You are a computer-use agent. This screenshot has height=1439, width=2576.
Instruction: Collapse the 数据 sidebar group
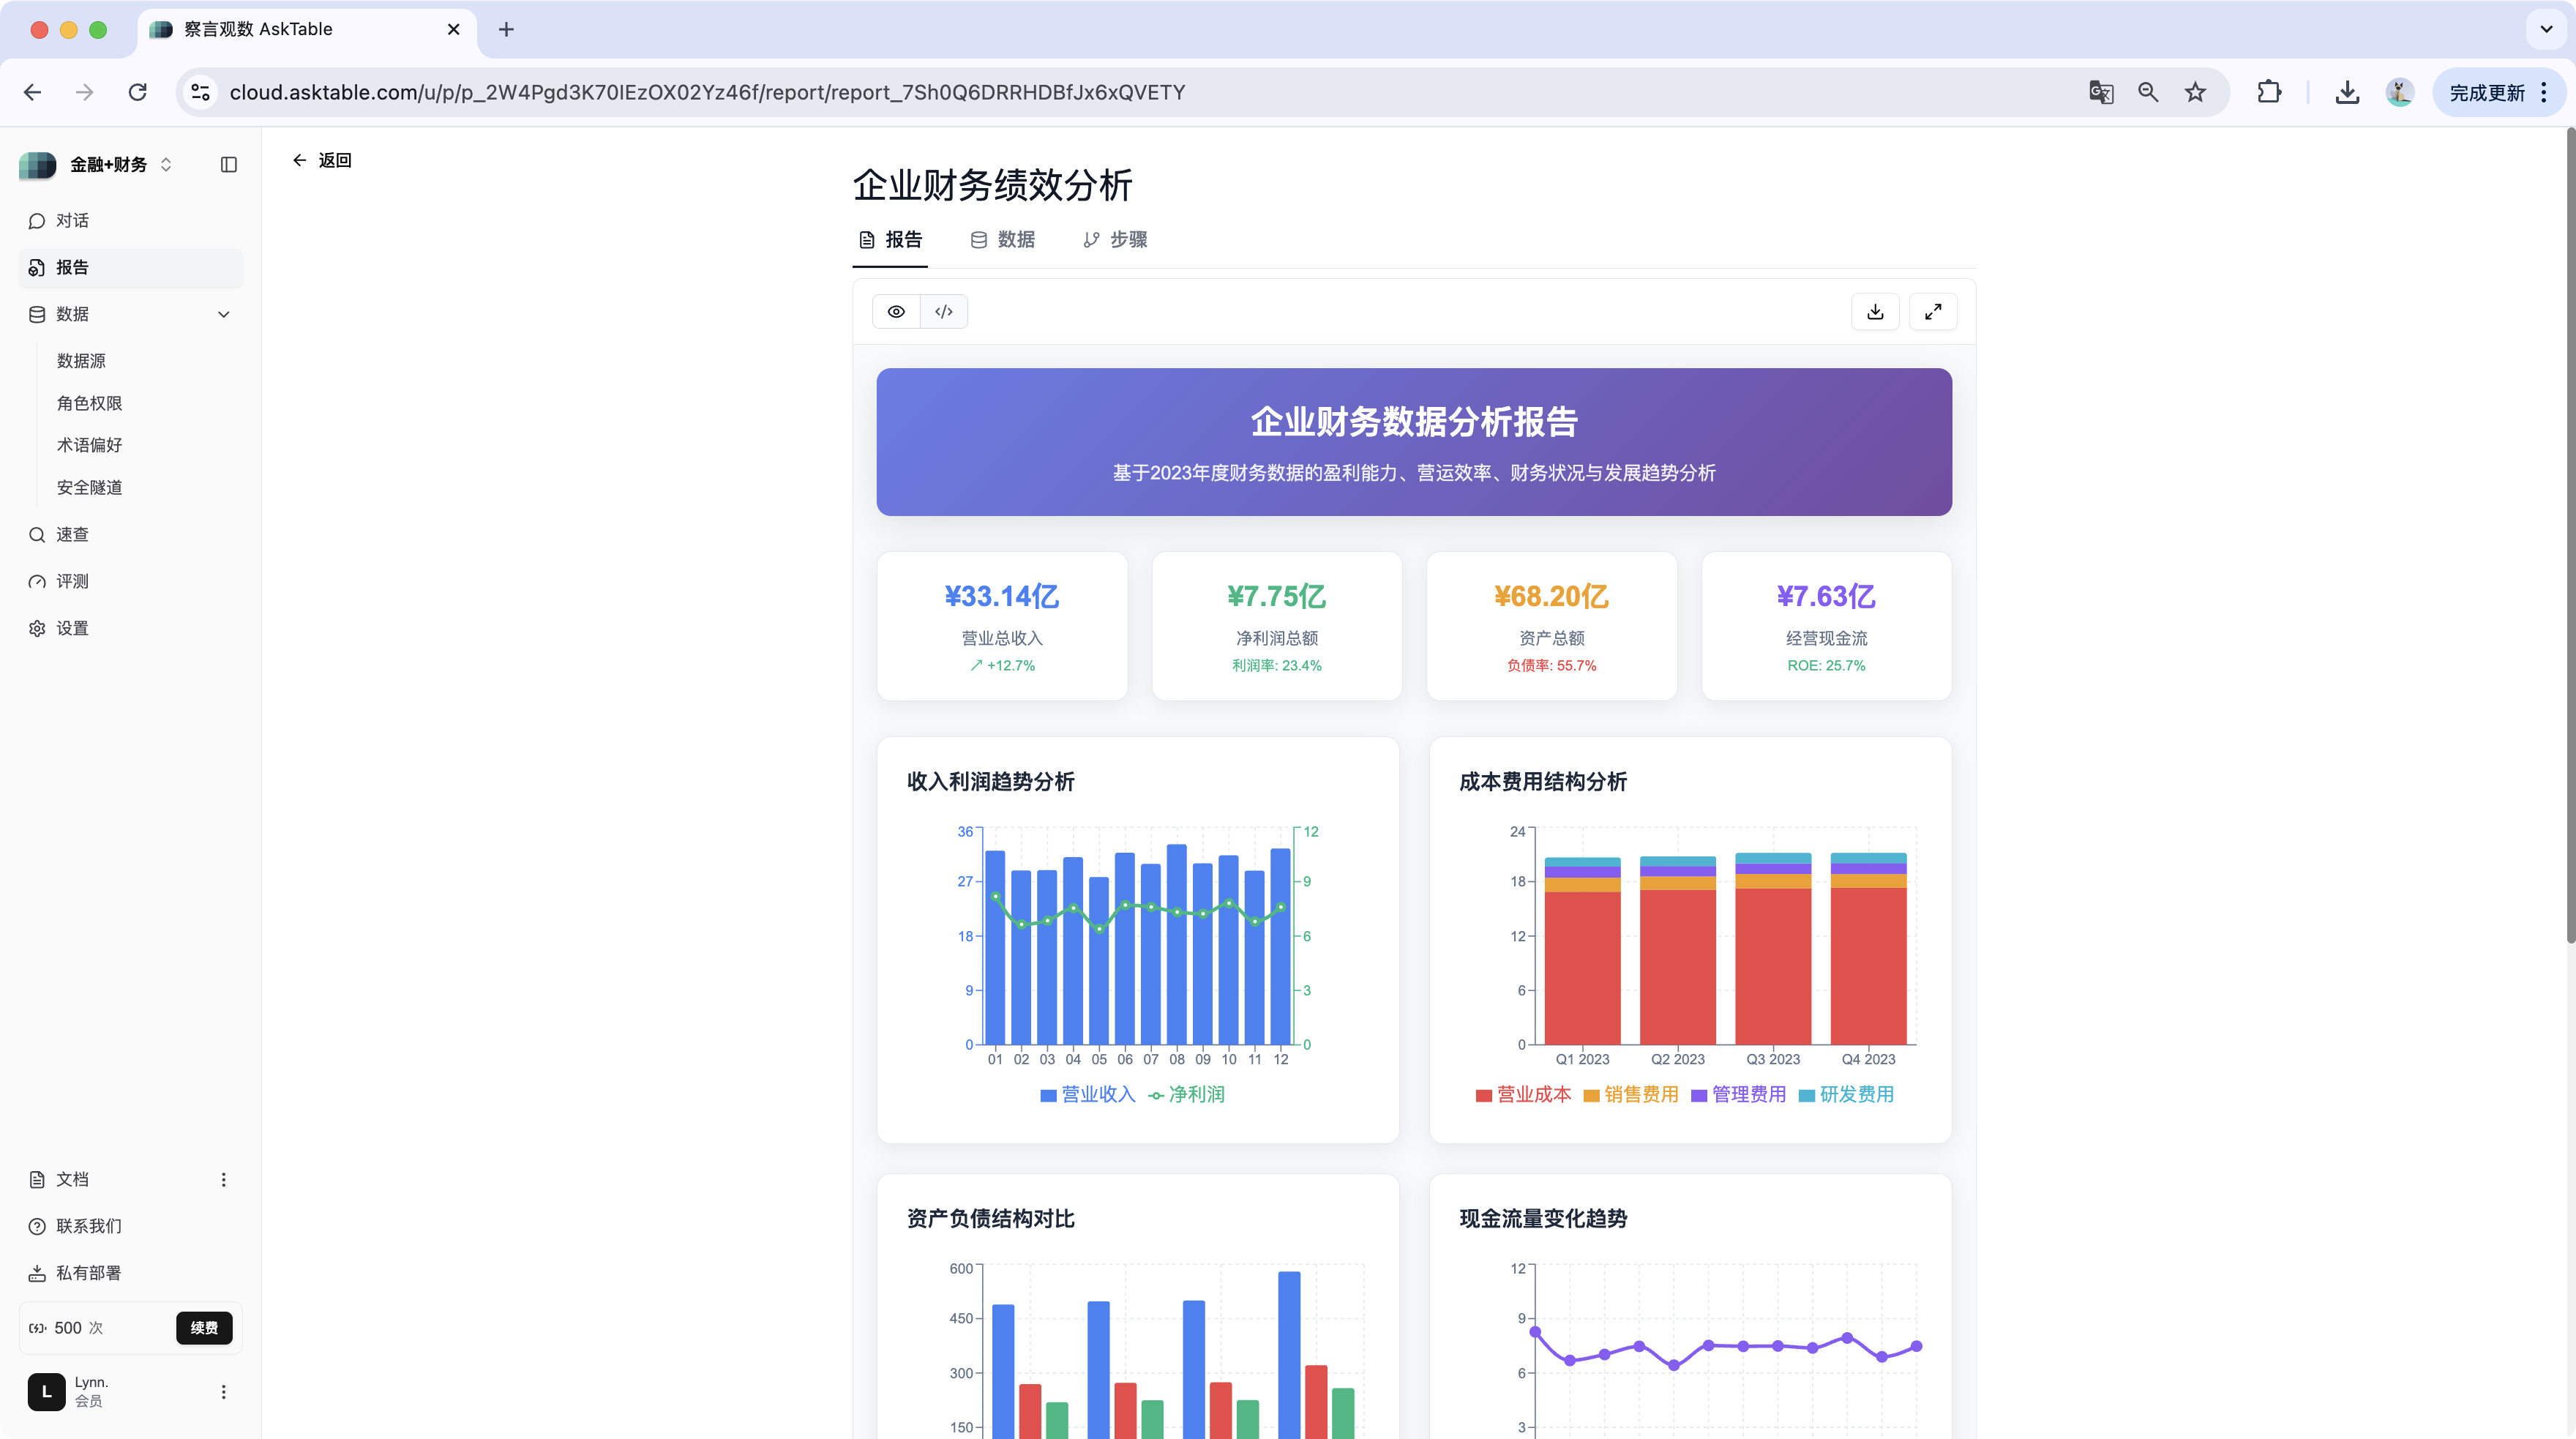coord(224,314)
